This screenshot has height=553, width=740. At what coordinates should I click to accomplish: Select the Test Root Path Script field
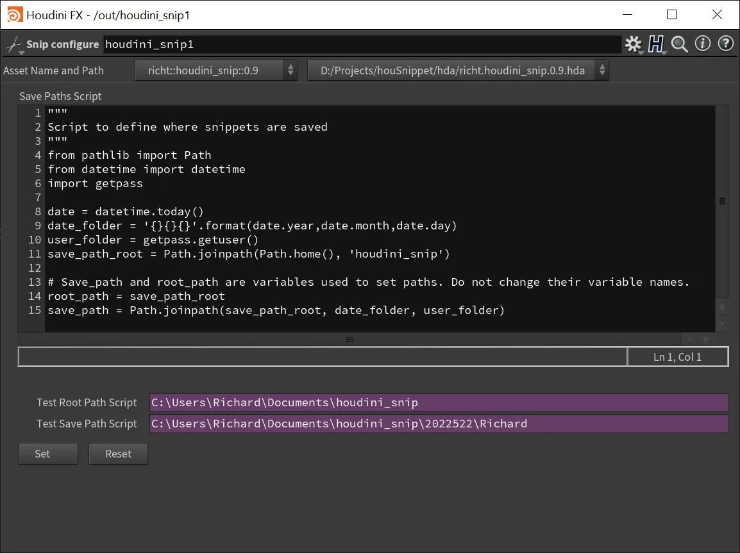pyautogui.click(x=438, y=402)
